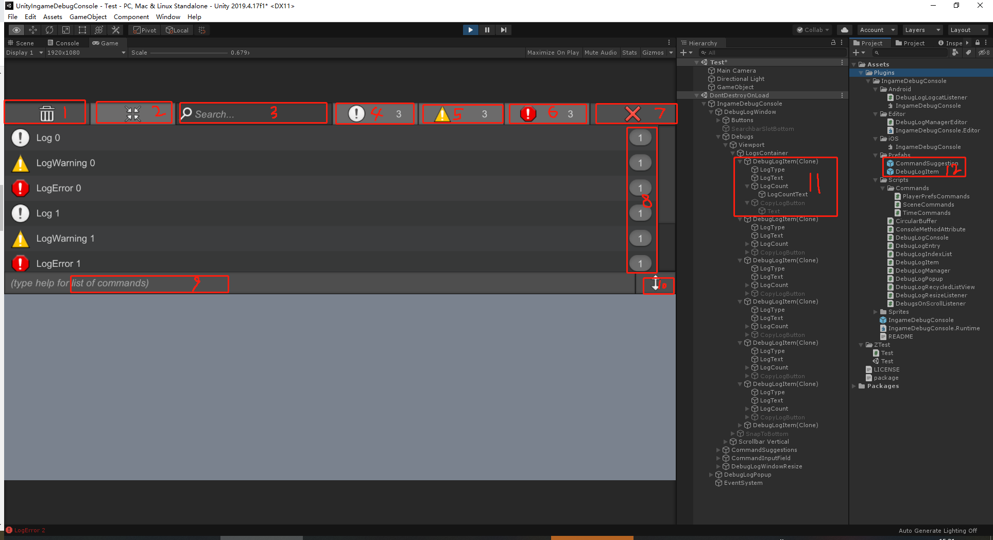Close the debug console with the X icon
Image resolution: width=993 pixels, height=540 pixels.
(x=636, y=113)
